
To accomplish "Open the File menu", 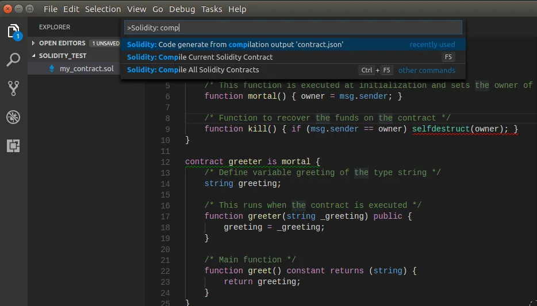I will pyautogui.click(x=51, y=9).
